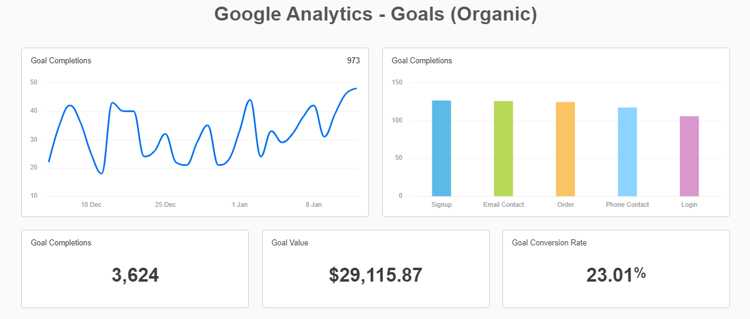Select the 18 Dec date label

point(91,204)
